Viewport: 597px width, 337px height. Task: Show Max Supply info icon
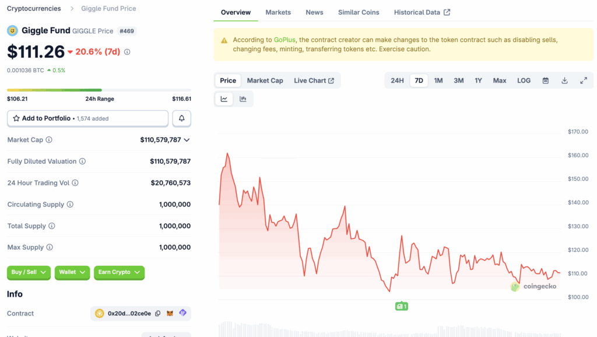[50, 247]
